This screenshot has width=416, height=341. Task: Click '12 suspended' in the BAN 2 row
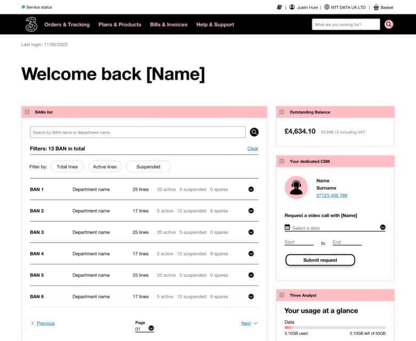[x=191, y=210]
